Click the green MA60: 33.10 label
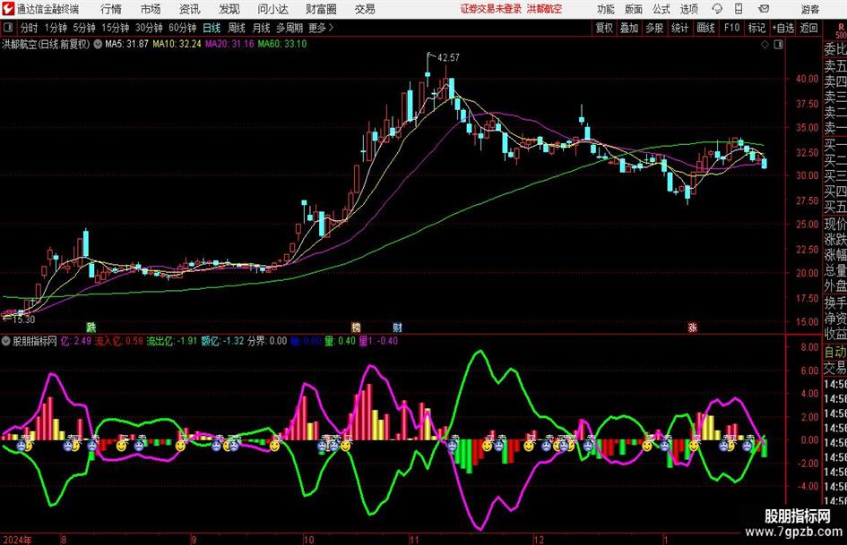The image size is (847, 545). click(282, 44)
